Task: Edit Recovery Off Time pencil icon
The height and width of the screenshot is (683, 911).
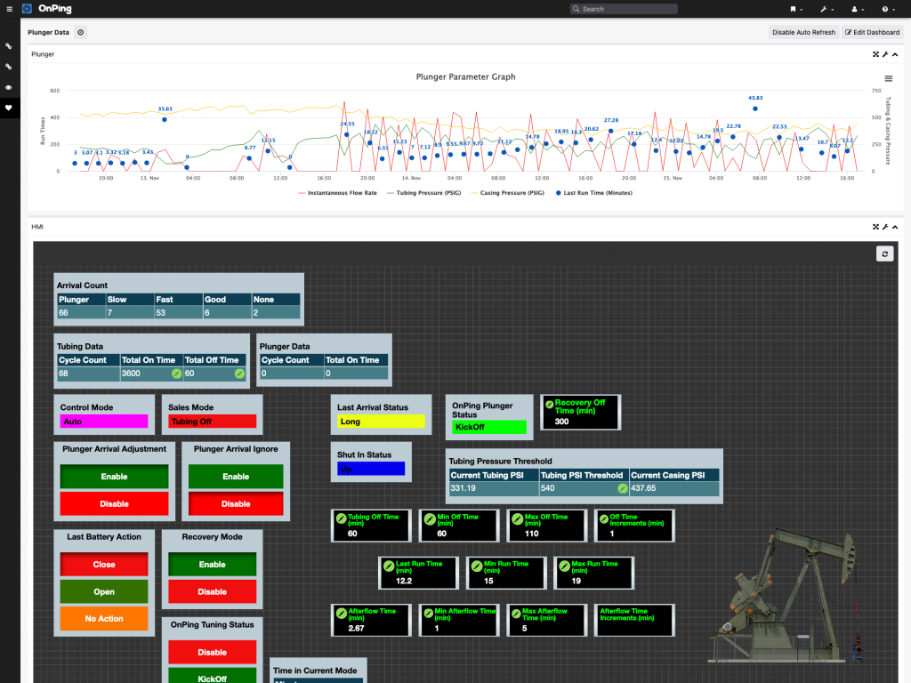Action: 549,405
